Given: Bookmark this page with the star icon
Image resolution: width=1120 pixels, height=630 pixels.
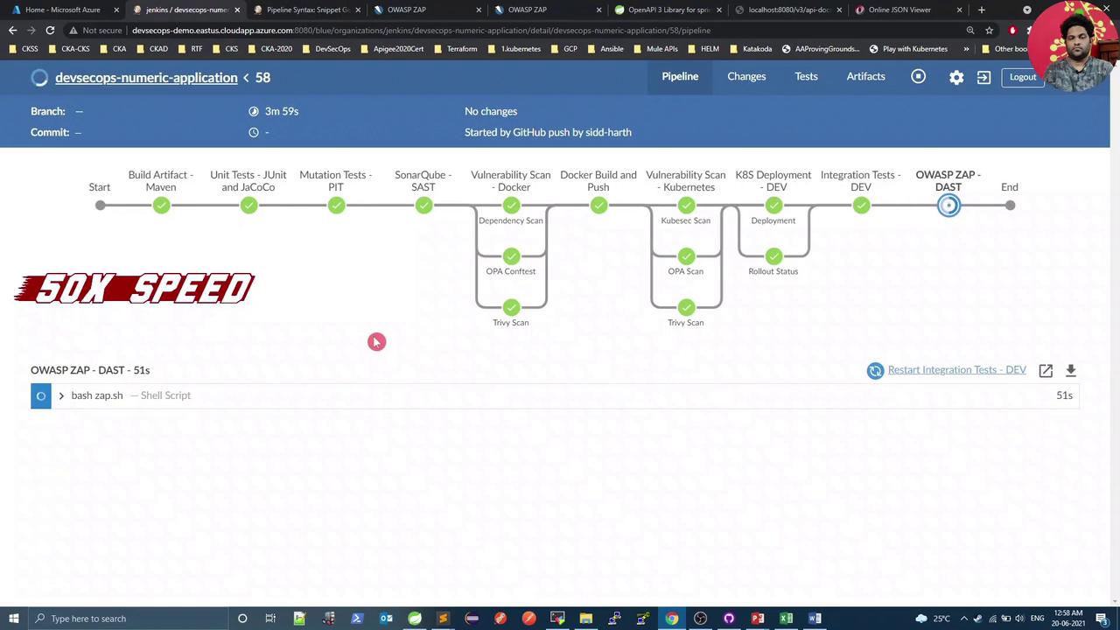Looking at the screenshot, I should click(989, 30).
